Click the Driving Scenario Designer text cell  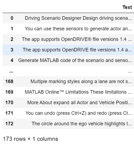(x=78, y=18)
